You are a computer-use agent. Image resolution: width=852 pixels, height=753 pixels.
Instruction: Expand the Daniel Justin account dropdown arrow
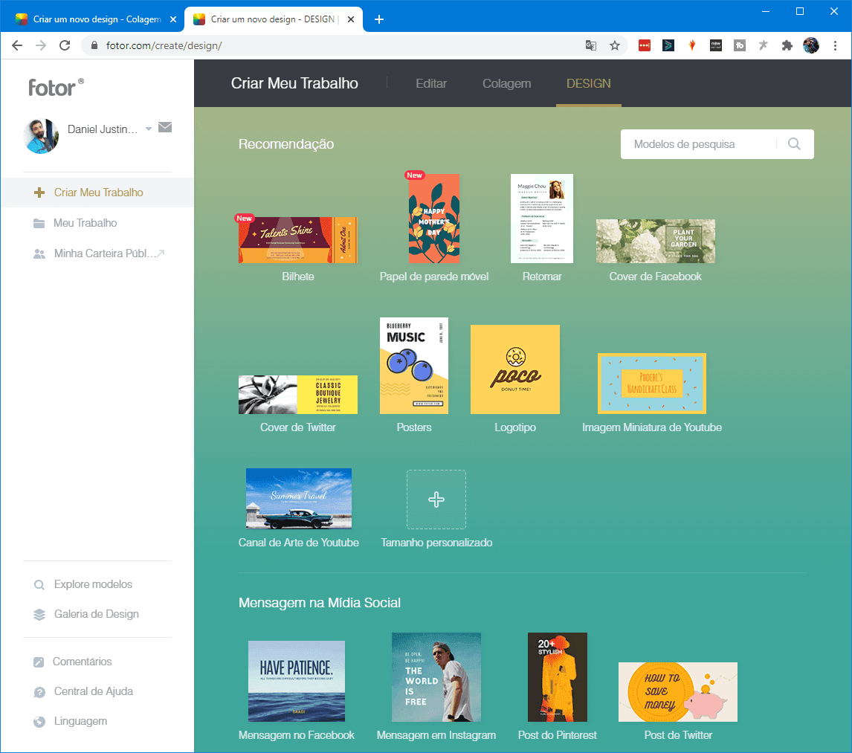click(149, 129)
